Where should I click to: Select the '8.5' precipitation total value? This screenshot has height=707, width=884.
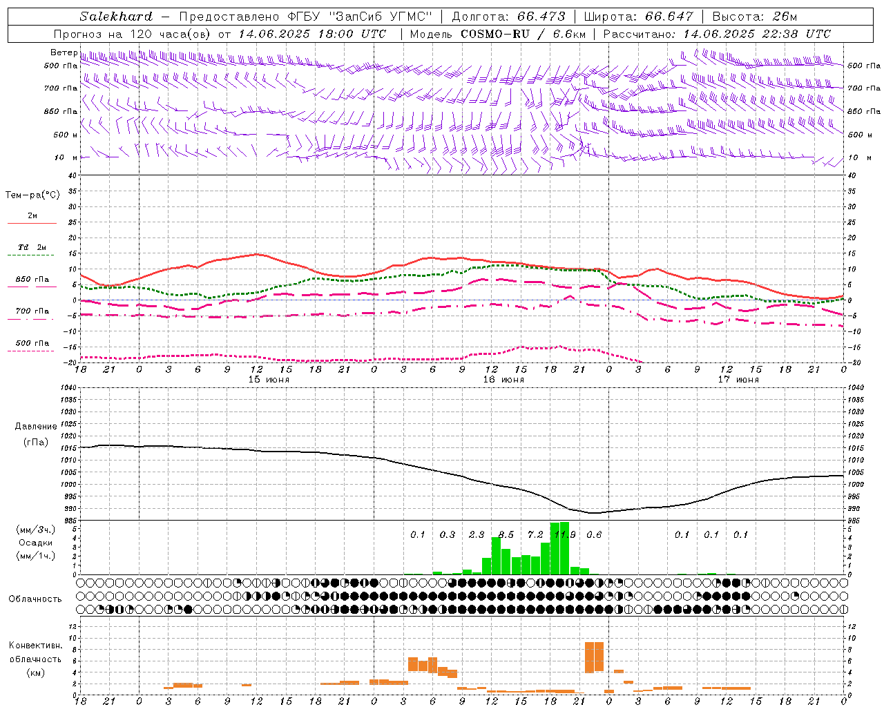click(506, 534)
